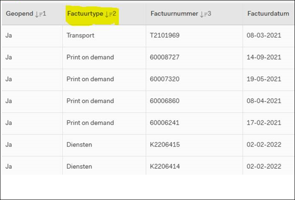Sort by highlighted Factuurtype column header
The image size is (295, 200).
click(85, 14)
